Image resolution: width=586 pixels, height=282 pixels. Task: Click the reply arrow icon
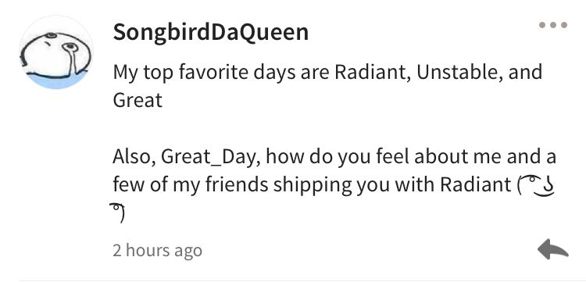(553, 248)
